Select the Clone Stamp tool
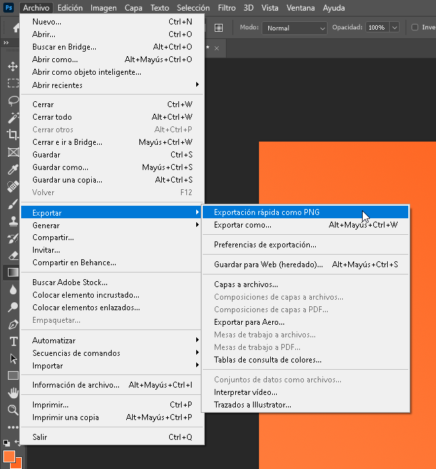The image size is (436, 469). pos(13,222)
